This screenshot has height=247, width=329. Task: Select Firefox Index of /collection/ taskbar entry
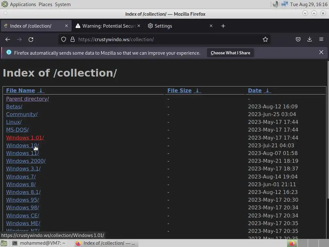click(x=105, y=243)
